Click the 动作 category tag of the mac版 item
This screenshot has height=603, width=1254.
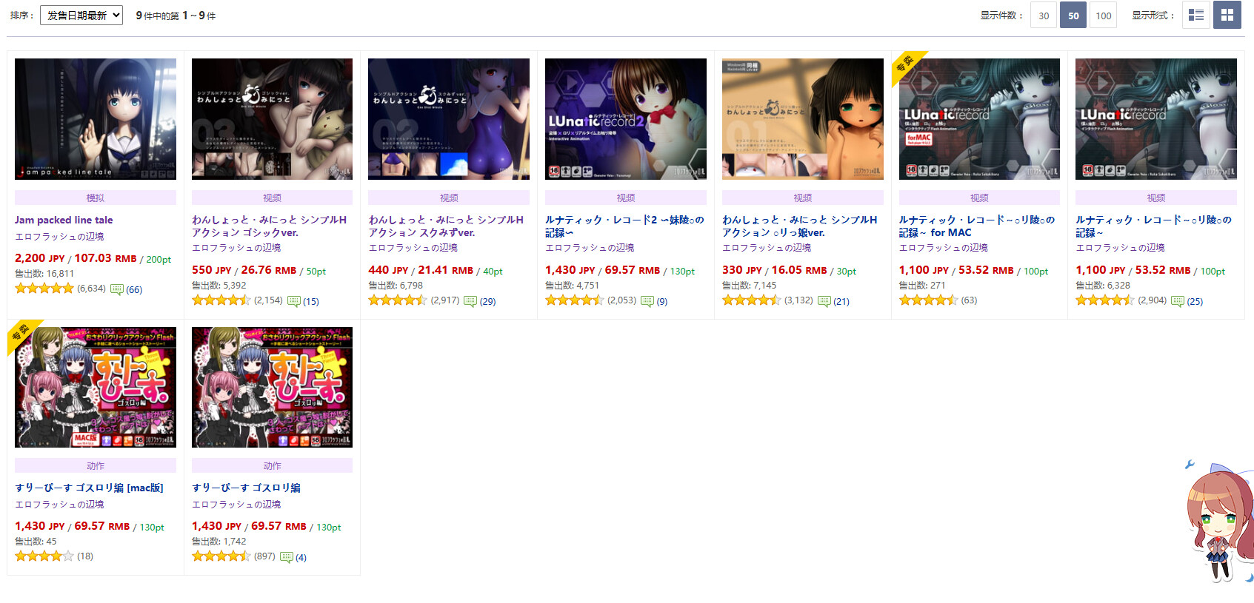96,465
